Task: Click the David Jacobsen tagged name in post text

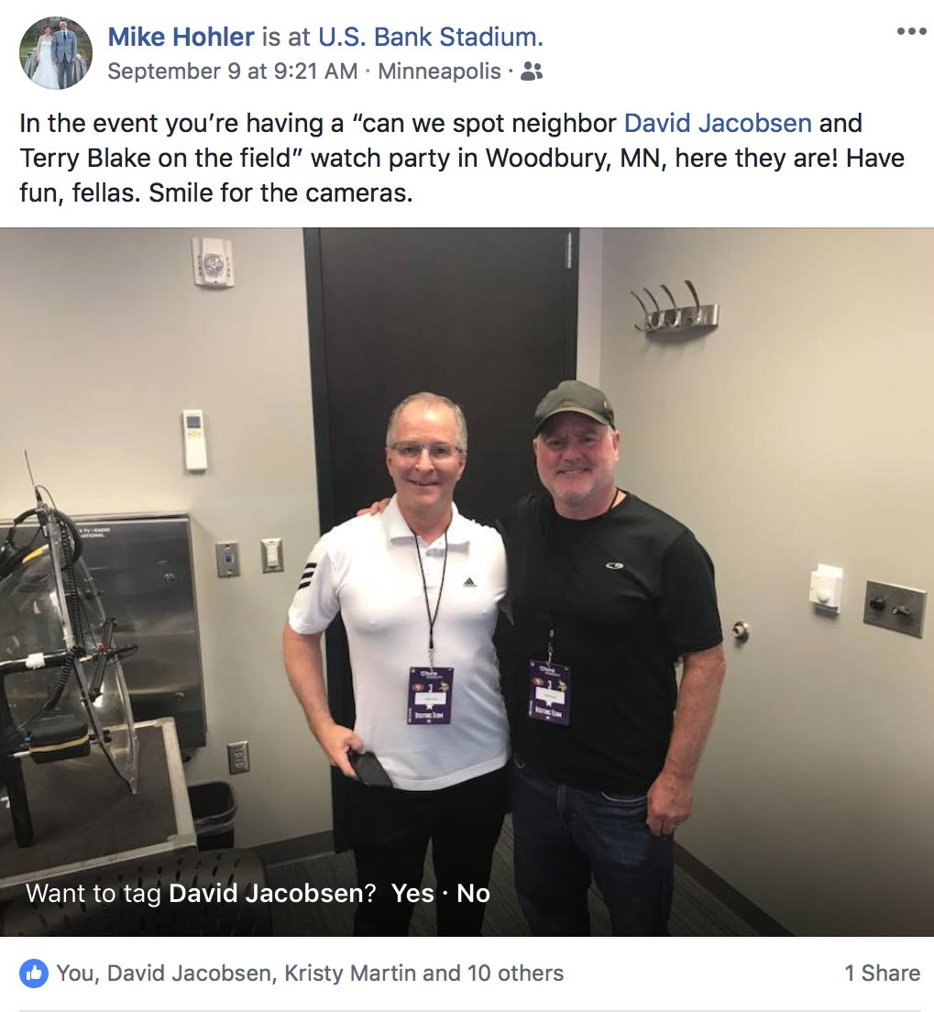Action: click(x=718, y=123)
